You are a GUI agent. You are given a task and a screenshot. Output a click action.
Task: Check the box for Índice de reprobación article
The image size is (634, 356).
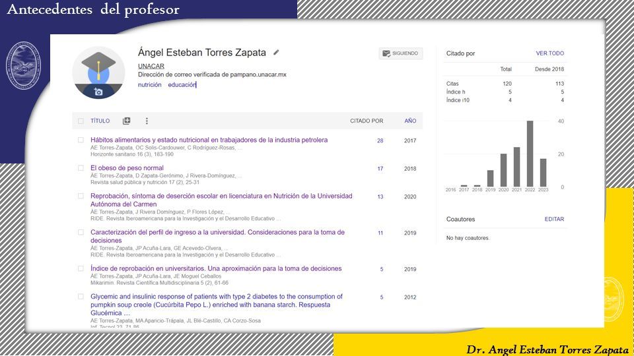(81, 268)
